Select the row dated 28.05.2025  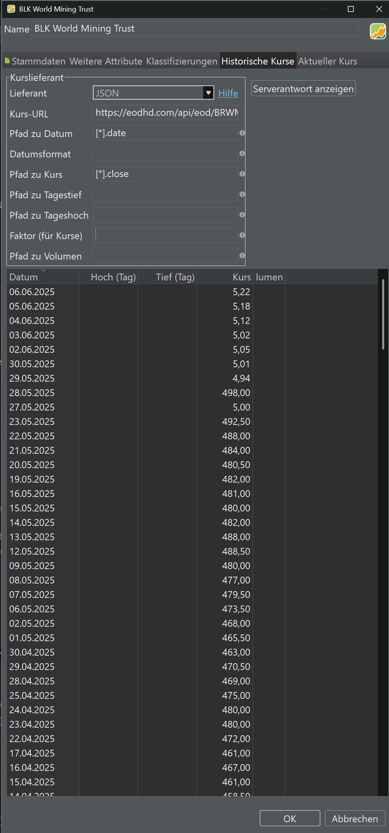(x=192, y=393)
